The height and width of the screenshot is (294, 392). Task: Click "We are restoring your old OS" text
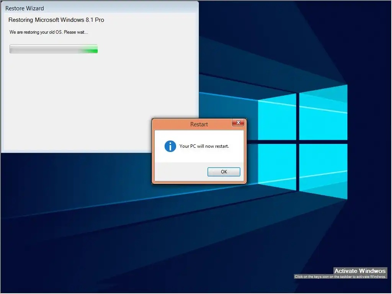click(36, 32)
